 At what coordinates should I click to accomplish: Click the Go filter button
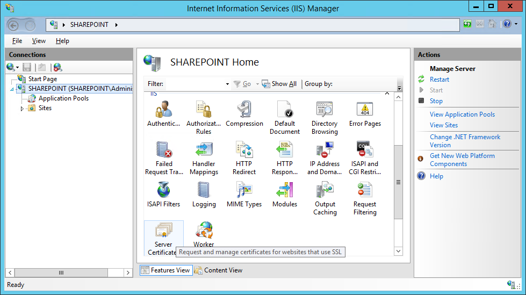pos(242,84)
